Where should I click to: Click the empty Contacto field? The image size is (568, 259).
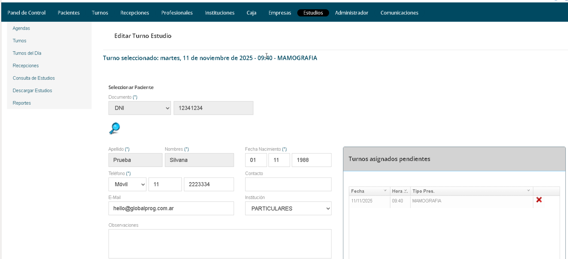point(288,184)
